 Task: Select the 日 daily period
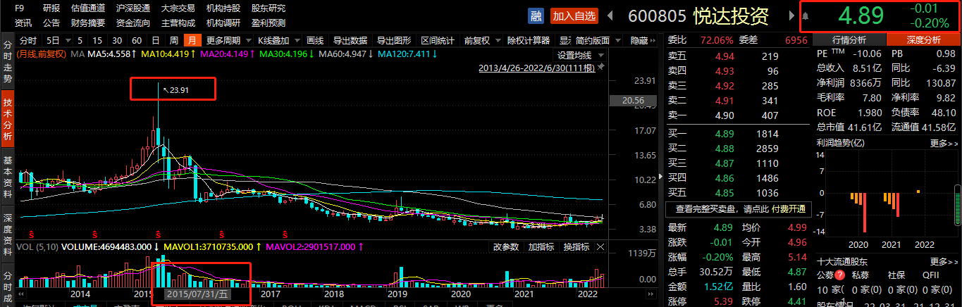pos(155,40)
